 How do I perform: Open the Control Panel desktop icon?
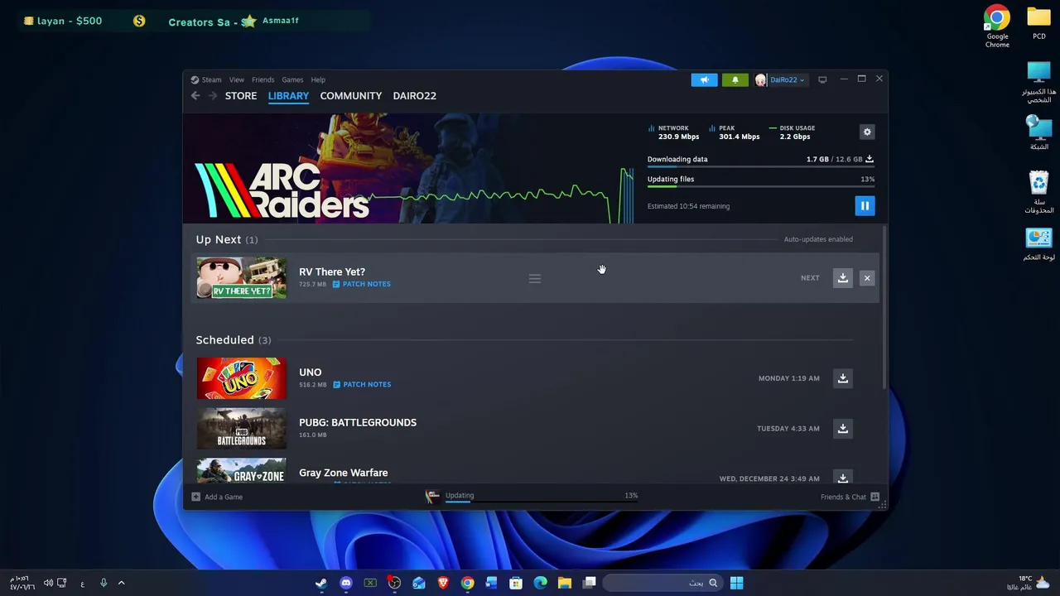pos(1038,245)
